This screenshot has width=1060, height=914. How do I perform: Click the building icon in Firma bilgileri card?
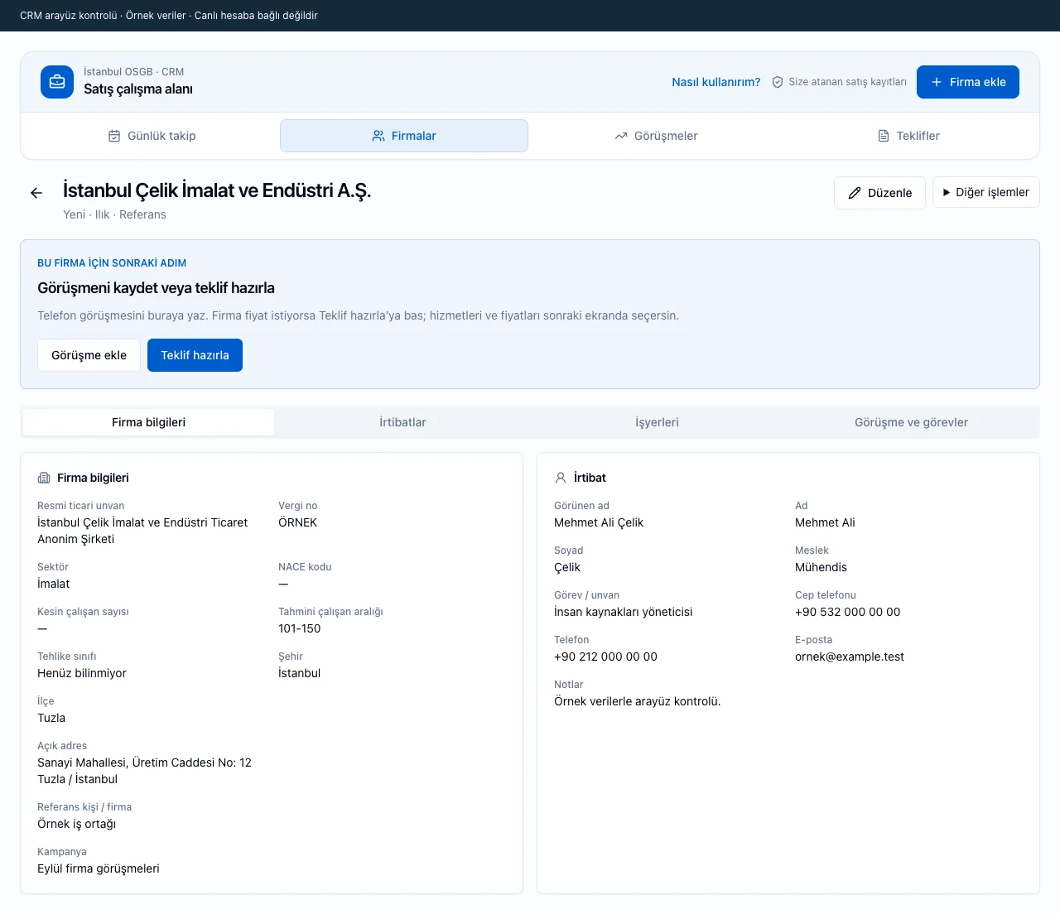pos(44,478)
